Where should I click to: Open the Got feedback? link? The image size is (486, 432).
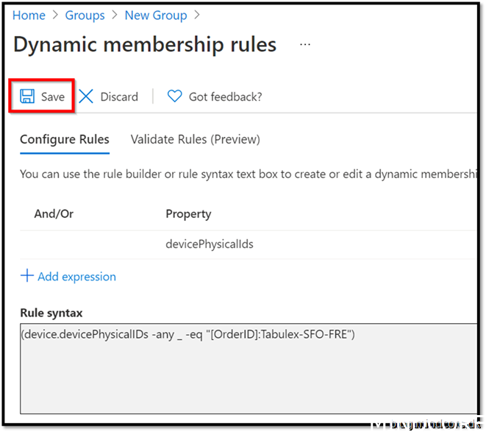pos(225,96)
